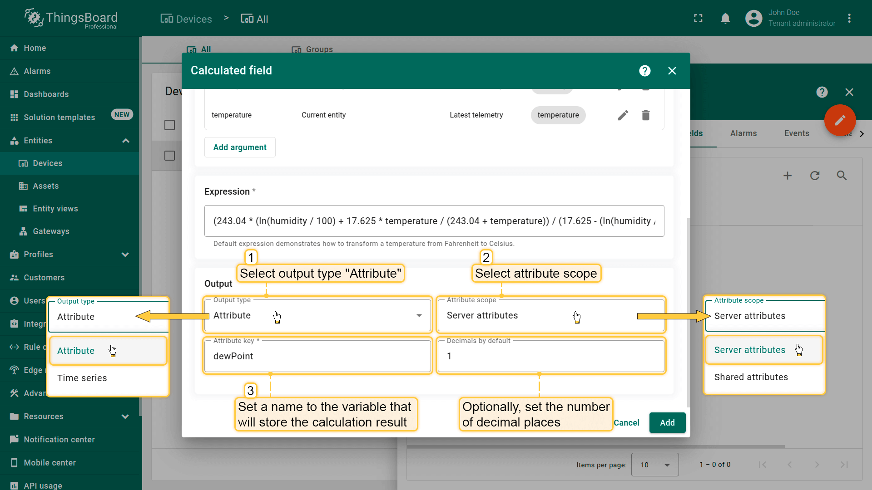Check the first device row checkbox

[x=169, y=156]
